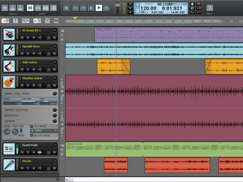Toggle input echo on Rhythm Guitar track
This screenshot has height=182, width=243.
(x=39, y=85)
